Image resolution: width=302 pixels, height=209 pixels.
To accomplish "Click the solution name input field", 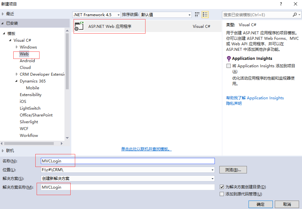I will point(128,187).
